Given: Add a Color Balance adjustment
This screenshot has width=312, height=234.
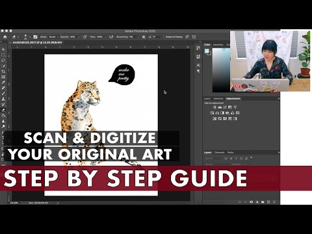Looking at the screenshot, I should coord(217,113).
